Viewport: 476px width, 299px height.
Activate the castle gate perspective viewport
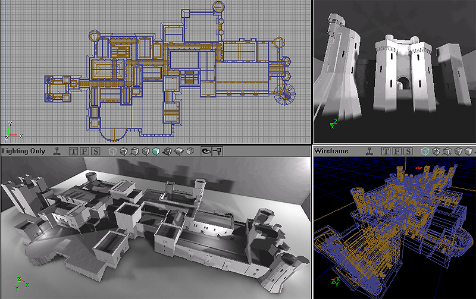point(394,71)
